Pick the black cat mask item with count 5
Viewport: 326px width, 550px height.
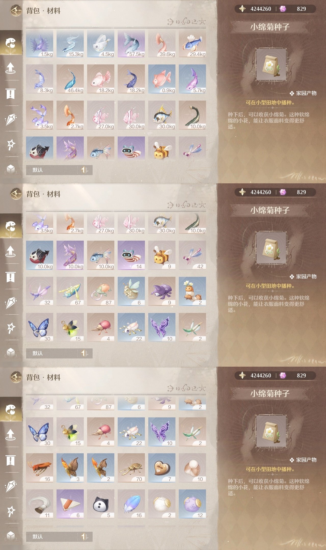[101, 504]
